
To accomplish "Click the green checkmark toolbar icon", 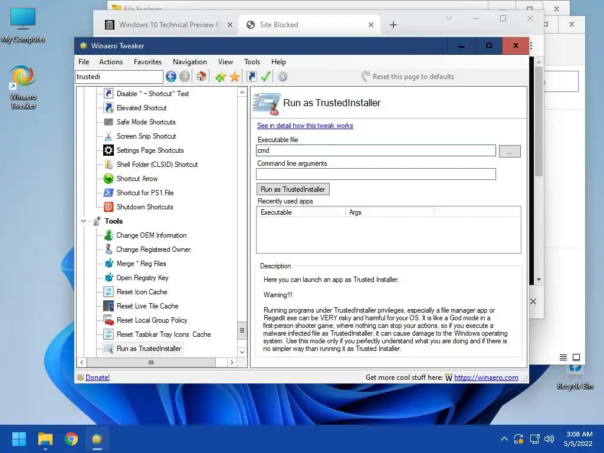I will (265, 76).
